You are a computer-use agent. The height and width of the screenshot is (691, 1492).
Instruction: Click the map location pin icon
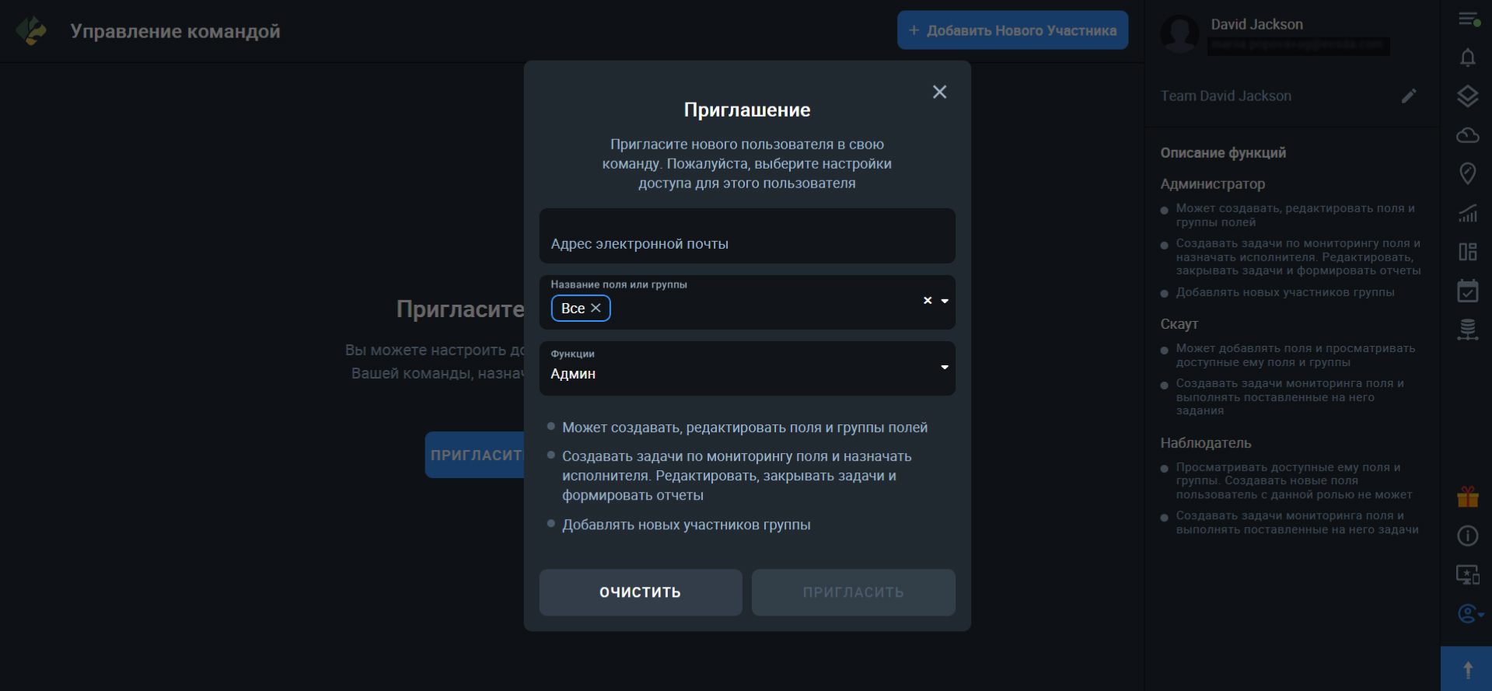(1467, 173)
